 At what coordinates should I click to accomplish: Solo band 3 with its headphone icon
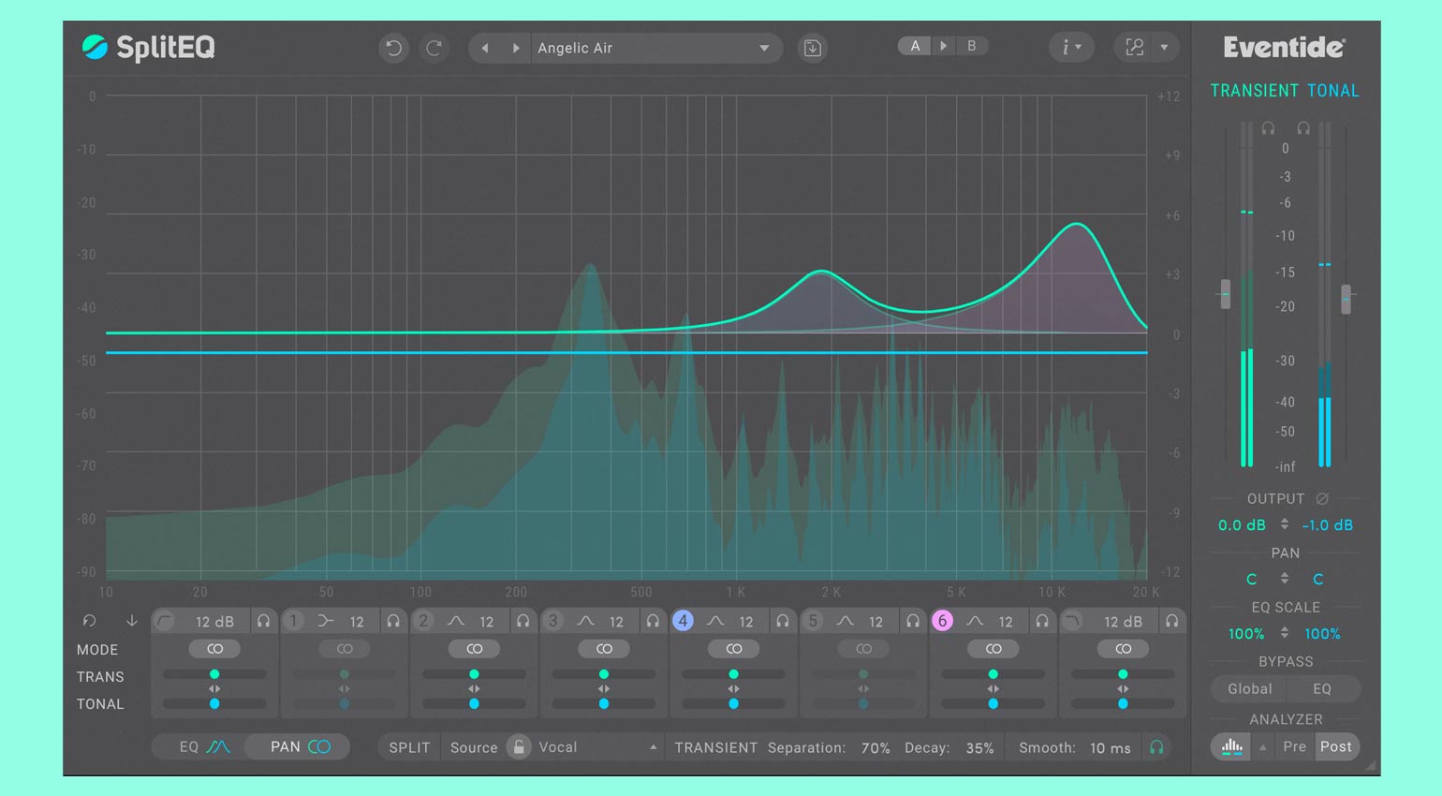tap(653, 621)
